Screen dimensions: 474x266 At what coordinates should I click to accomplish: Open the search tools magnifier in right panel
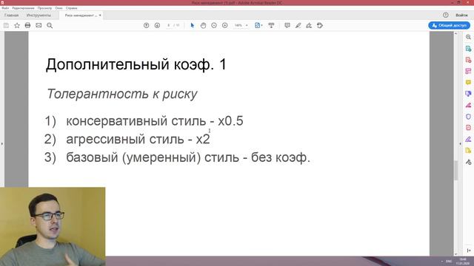468,37
